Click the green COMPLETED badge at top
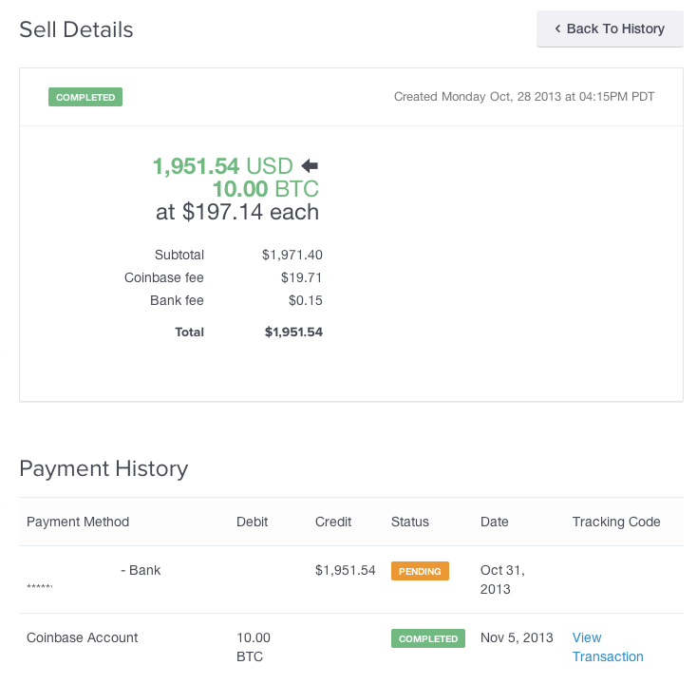Screen dimensions: 697x684 coord(85,97)
